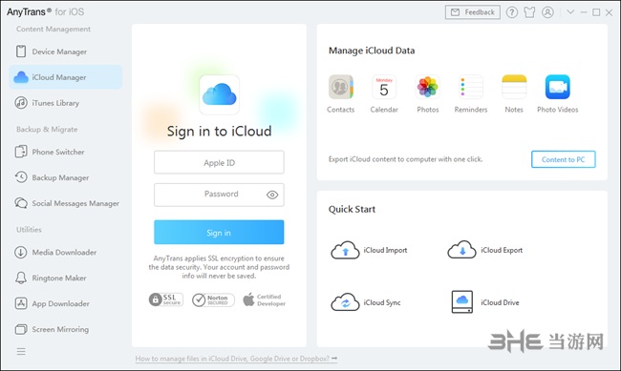Screen dimensions: 621x371
Task: Open Phone Switcher
Action: 65,152
